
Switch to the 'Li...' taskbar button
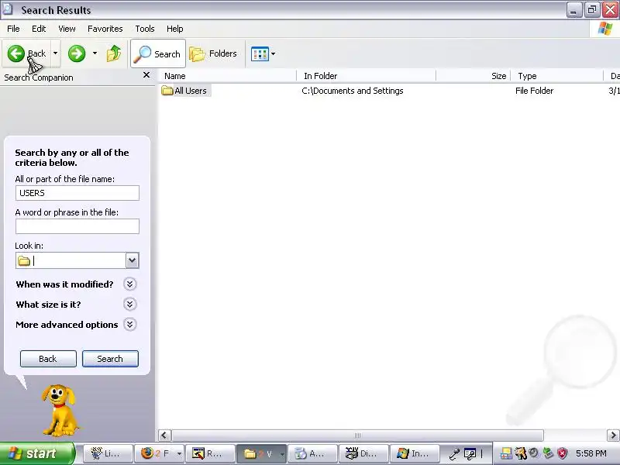106,453
